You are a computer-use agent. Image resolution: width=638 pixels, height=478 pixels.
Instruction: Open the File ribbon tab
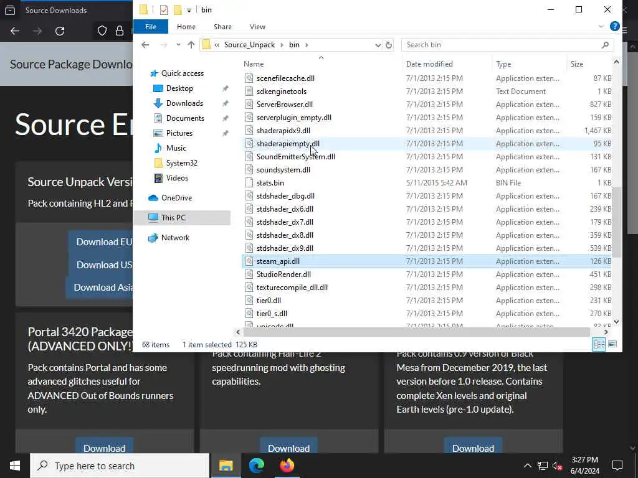(151, 27)
